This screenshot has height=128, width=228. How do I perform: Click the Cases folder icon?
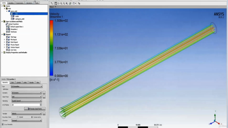(x=4, y=6)
